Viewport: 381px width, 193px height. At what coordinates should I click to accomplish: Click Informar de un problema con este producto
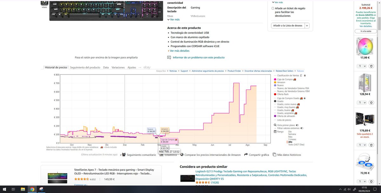click(198, 57)
